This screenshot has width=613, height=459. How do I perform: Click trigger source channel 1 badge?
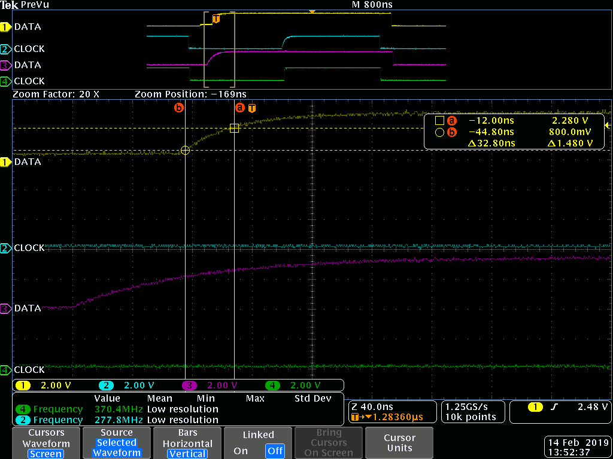click(x=535, y=408)
